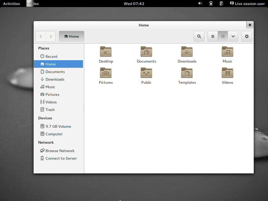Select the Public folder icon
This screenshot has height=201, width=268.
click(x=146, y=73)
